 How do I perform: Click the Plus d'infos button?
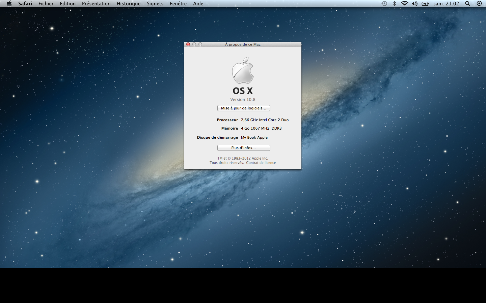coord(244,147)
